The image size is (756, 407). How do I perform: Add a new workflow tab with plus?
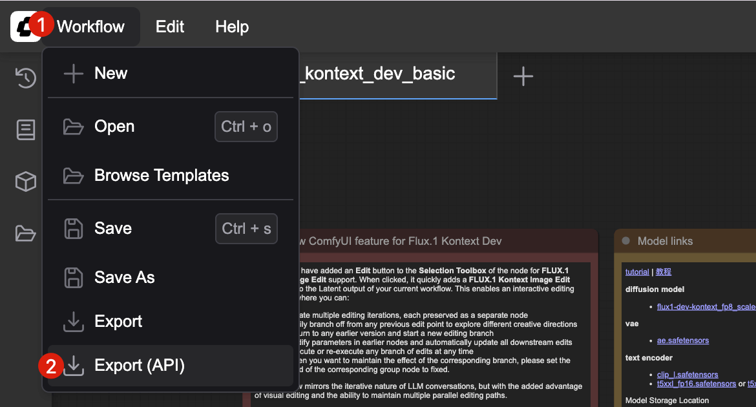tap(523, 76)
